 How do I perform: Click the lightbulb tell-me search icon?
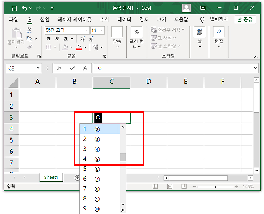point(202,20)
